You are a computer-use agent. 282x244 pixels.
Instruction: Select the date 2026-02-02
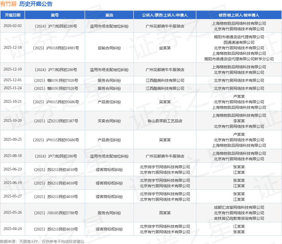pyautogui.click(x=13, y=26)
